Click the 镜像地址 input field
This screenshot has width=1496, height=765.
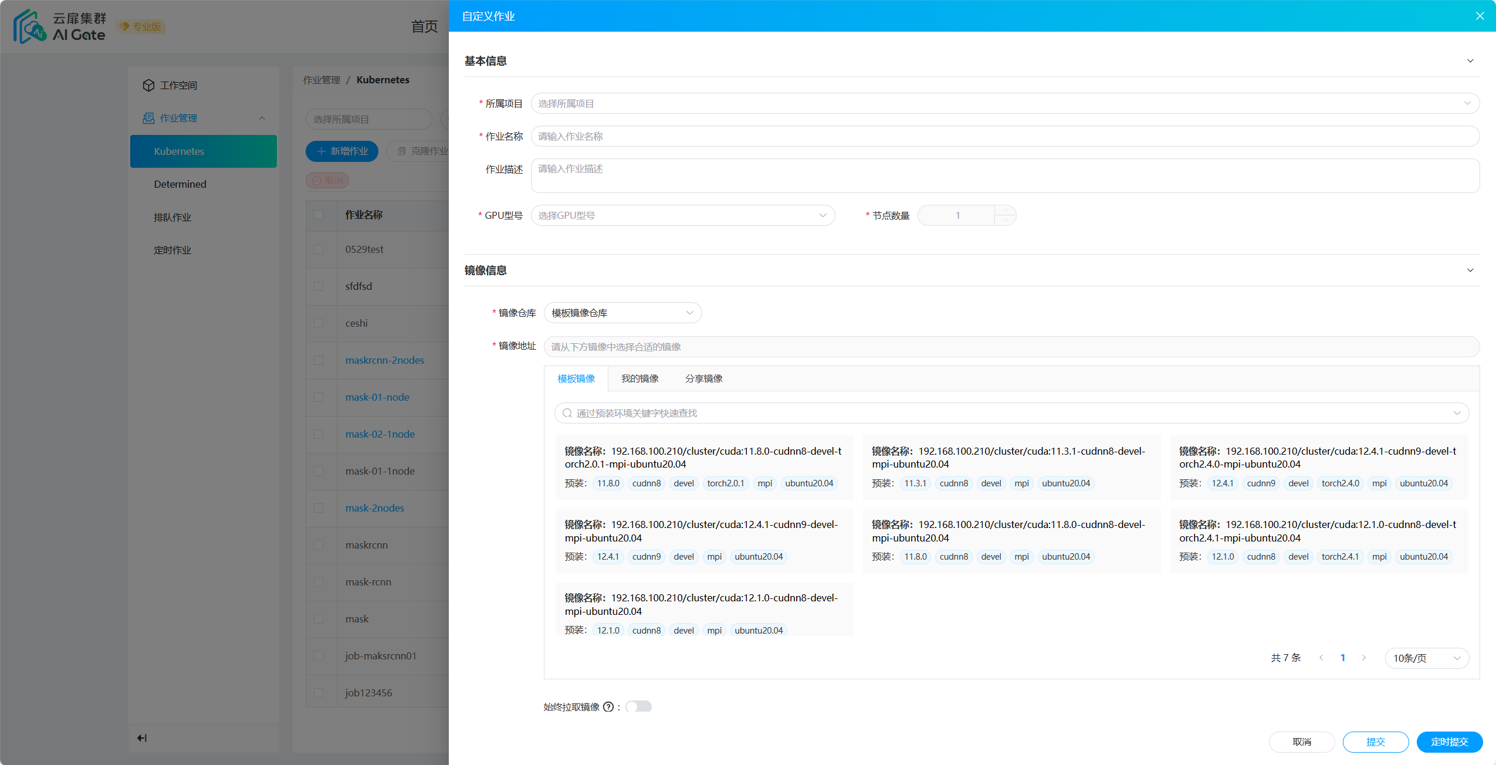(x=1011, y=347)
